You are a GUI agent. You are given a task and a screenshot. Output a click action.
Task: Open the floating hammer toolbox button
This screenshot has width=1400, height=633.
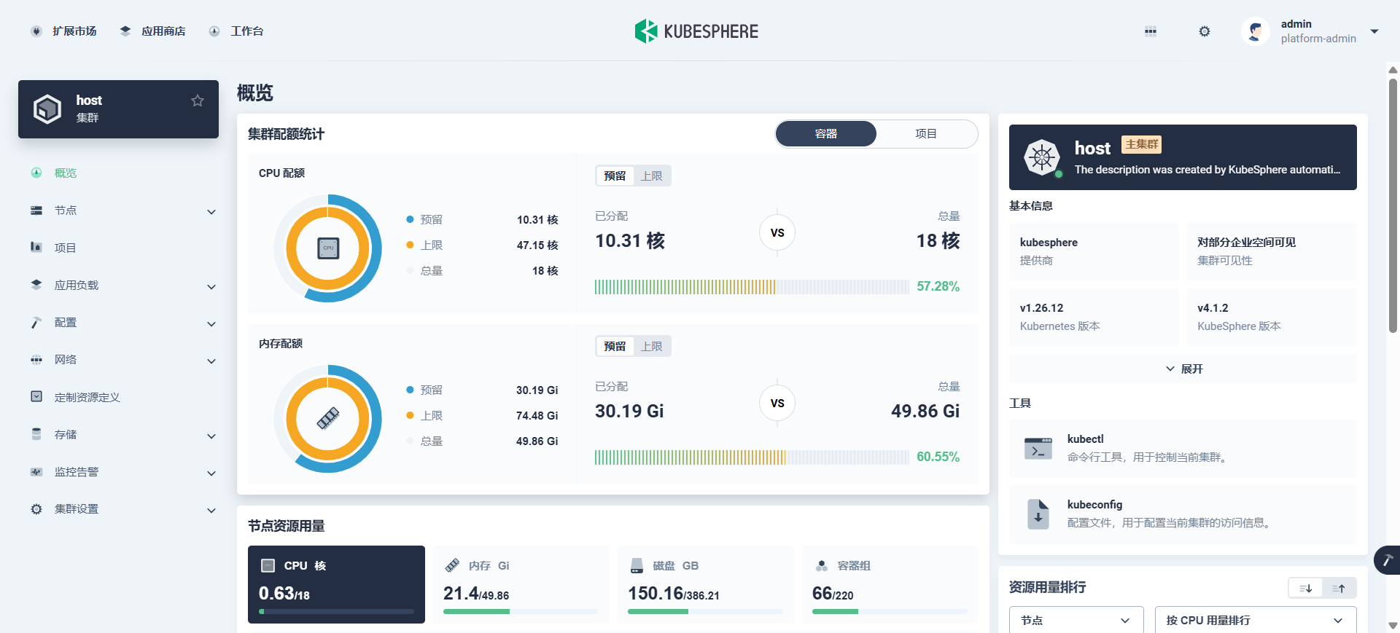click(x=1387, y=560)
